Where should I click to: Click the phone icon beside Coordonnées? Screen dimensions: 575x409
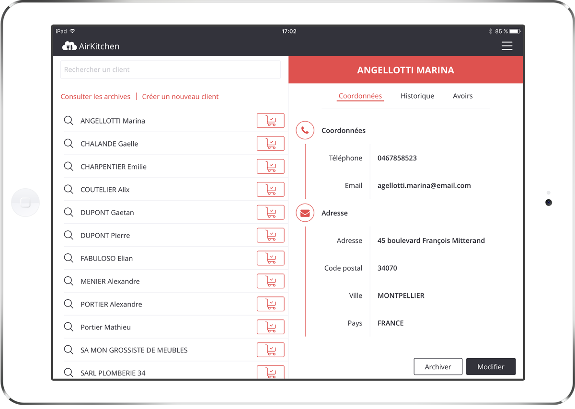click(305, 130)
